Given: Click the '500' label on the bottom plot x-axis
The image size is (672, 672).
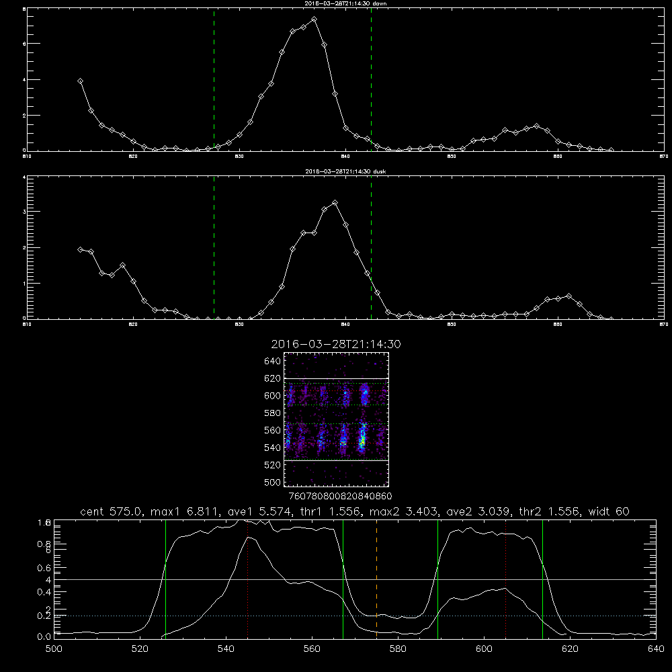Looking at the screenshot, I should (x=54, y=648).
